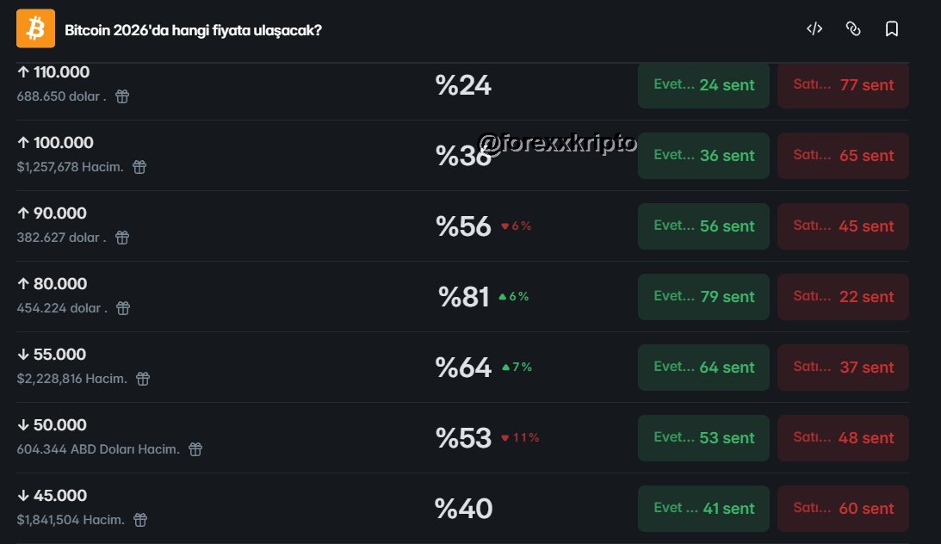
Task: Click gift icon in 100.000 row
Action: click(x=139, y=167)
